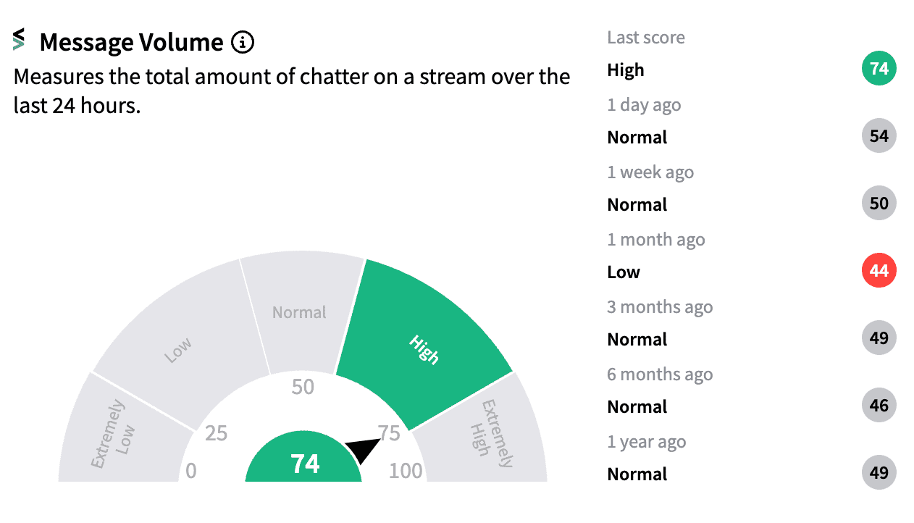The height and width of the screenshot is (523, 914).
Task: Click the 1 year ago label
Action: (646, 442)
